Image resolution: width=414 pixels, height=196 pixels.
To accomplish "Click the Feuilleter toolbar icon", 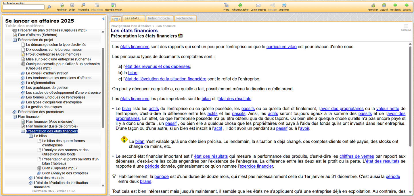I will click(62, 5).
